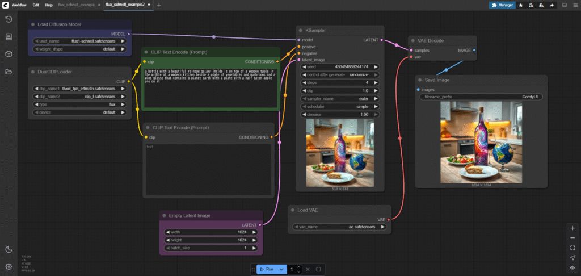Image resolution: width=581 pixels, height=276 pixels.
Task: Click the fit view canvas icon
Action: coord(572,248)
